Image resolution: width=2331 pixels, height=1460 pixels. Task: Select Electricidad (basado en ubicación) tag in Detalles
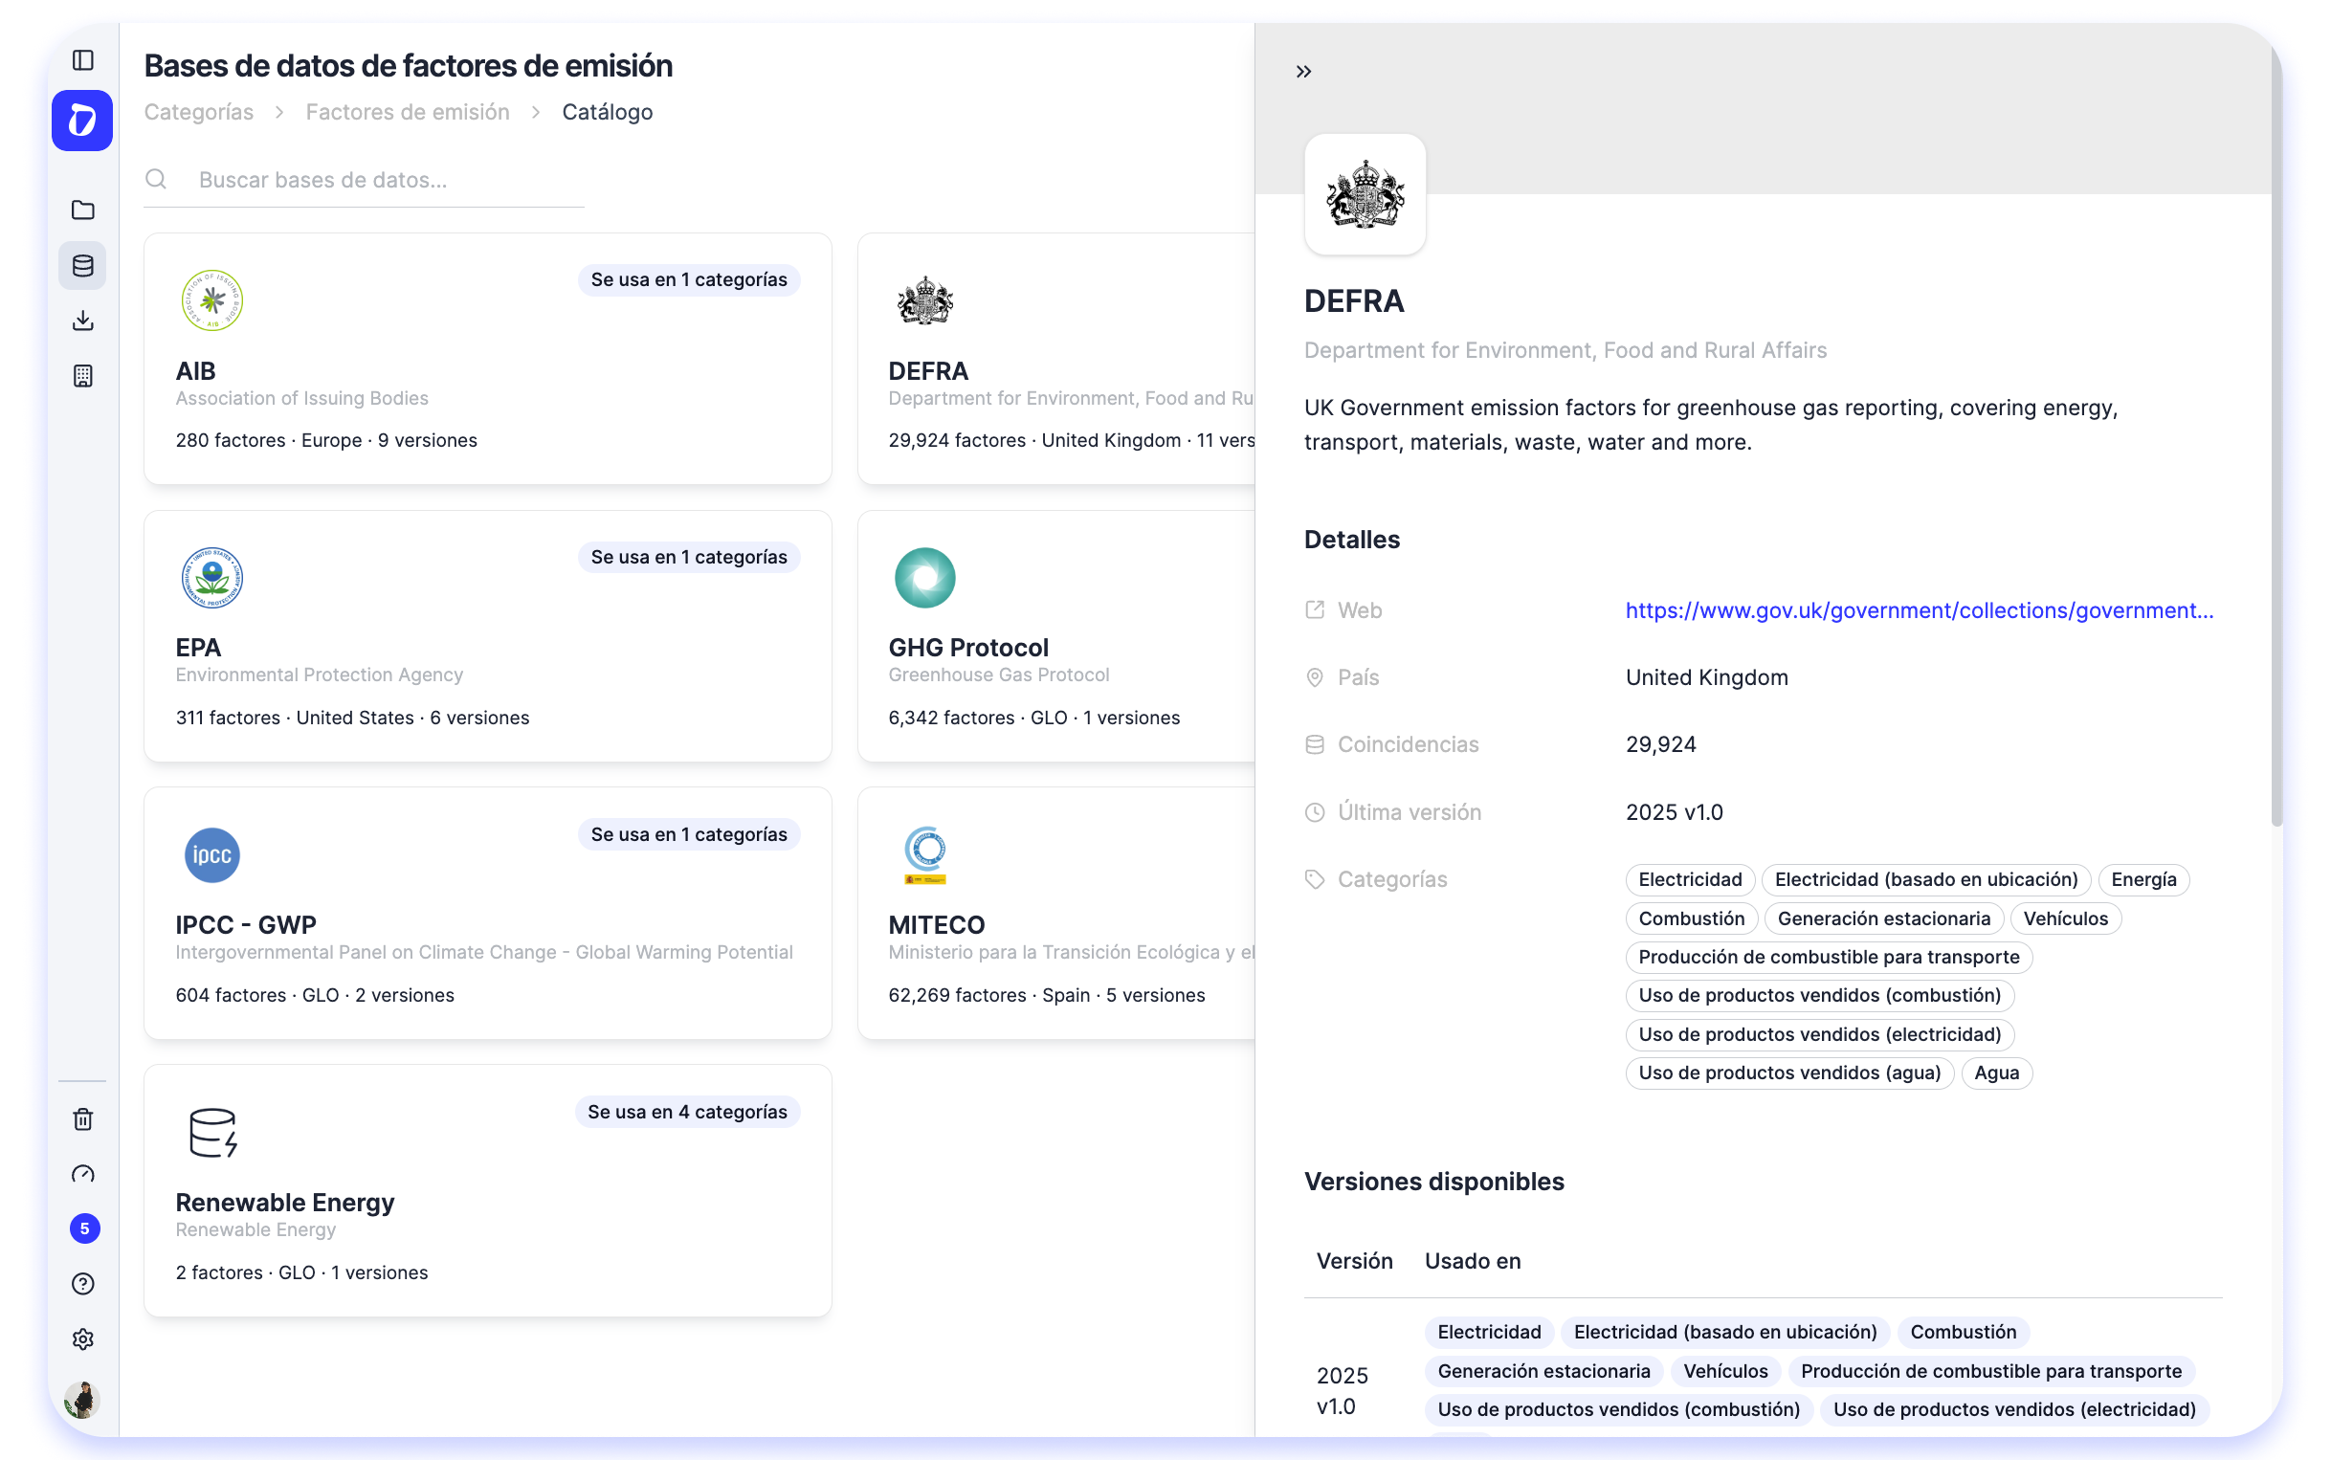pos(1925,879)
